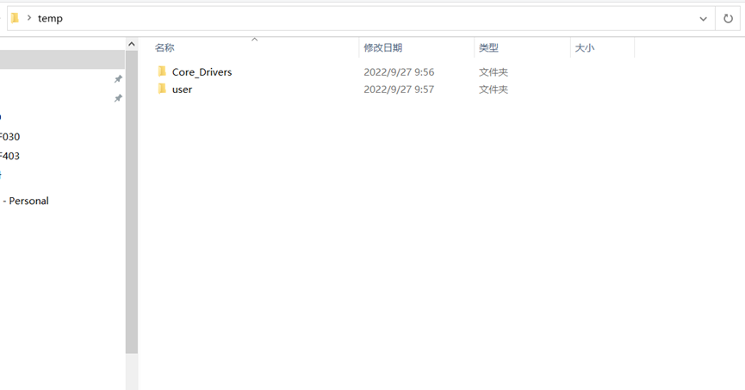Image resolution: width=745 pixels, height=390 pixels.
Task: Sort by the 大小 column header
Action: [584, 48]
